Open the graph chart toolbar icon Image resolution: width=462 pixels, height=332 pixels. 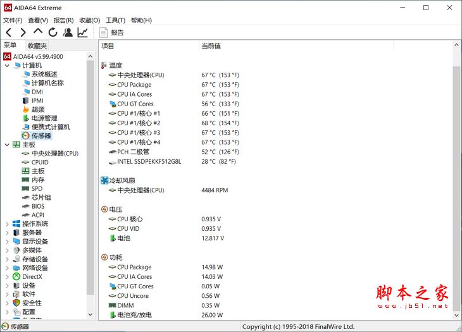click(x=82, y=32)
